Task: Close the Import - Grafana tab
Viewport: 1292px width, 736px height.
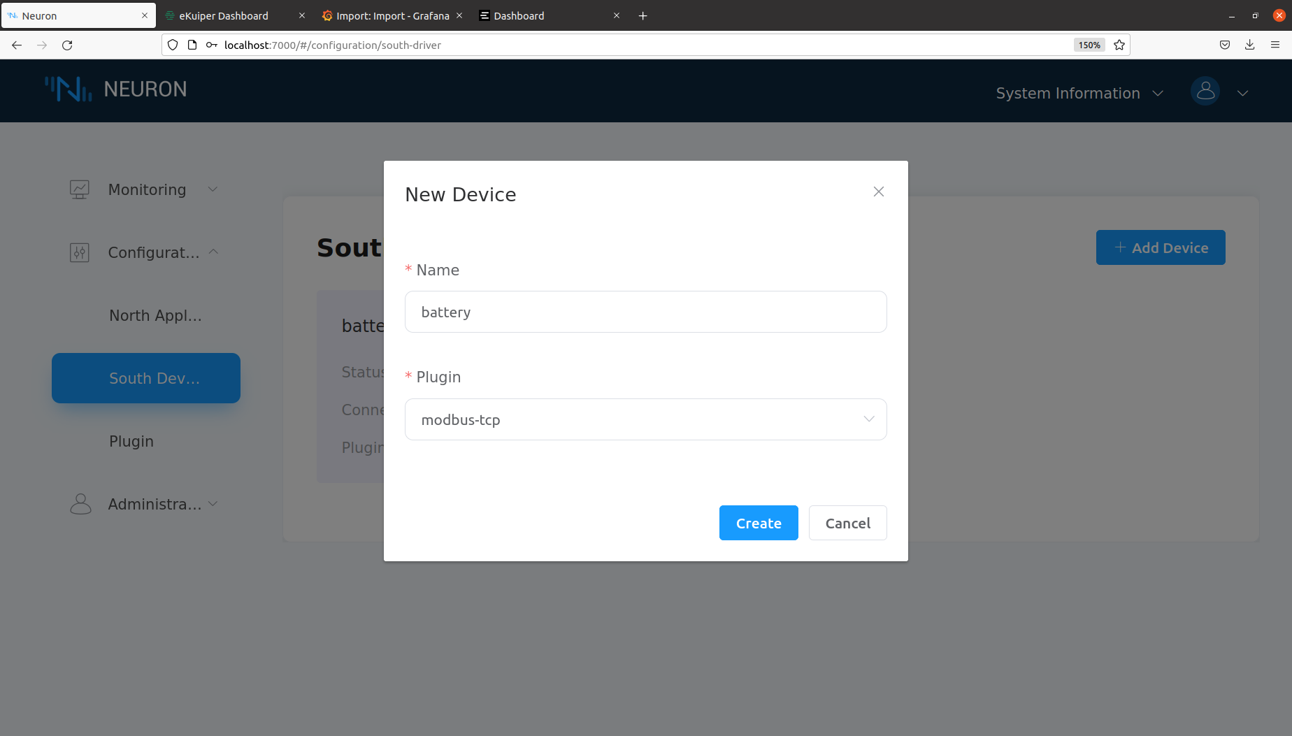Action: [x=459, y=15]
